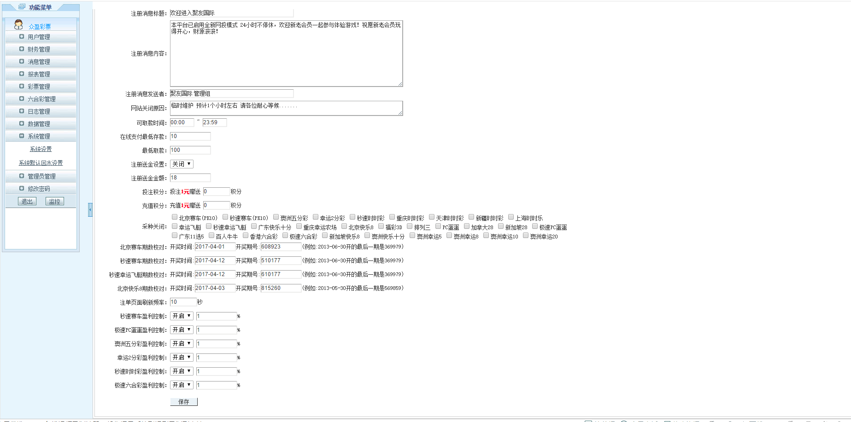Check the 重庆时时彩 checkbox

[x=392, y=217]
